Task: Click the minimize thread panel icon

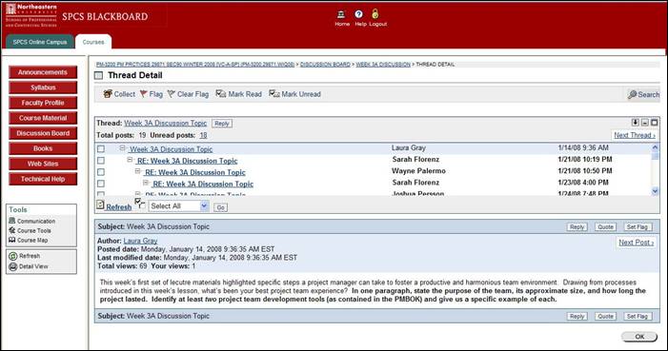Action: pyautogui.click(x=645, y=123)
